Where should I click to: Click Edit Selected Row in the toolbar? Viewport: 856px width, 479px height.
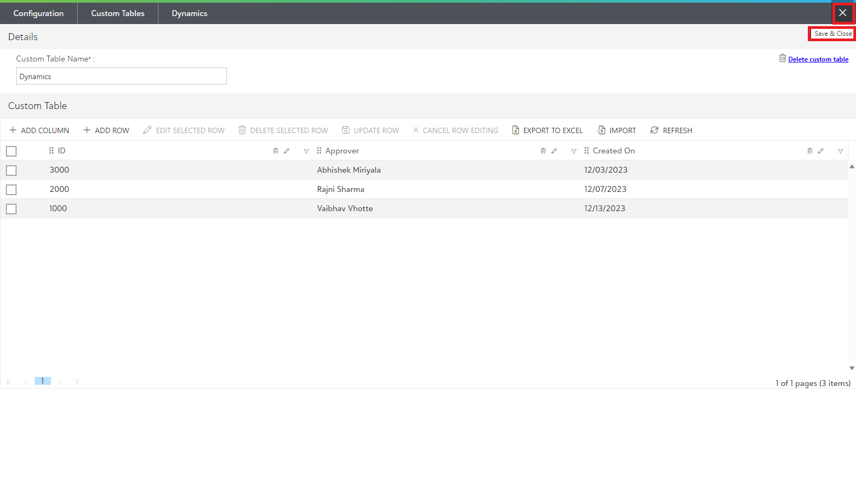pyautogui.click(x=184, y=130)
